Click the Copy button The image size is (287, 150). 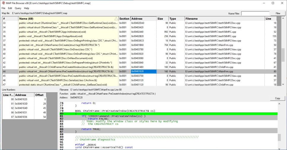pyautogui.click(x=278, y=98)
